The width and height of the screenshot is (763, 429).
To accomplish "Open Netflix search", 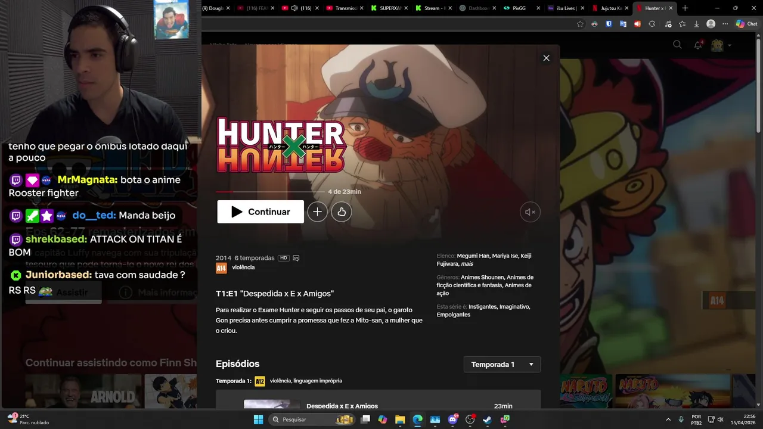I will coord(677,45).
